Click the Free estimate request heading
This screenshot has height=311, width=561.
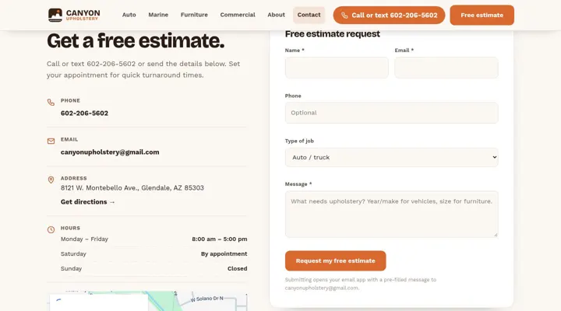[x=333, y=34]
